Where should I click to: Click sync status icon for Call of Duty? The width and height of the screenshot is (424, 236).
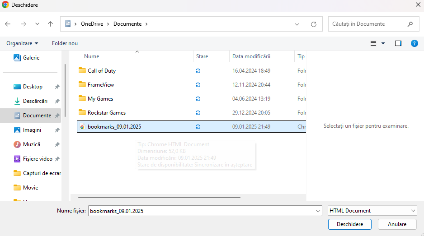pos(198,71)
